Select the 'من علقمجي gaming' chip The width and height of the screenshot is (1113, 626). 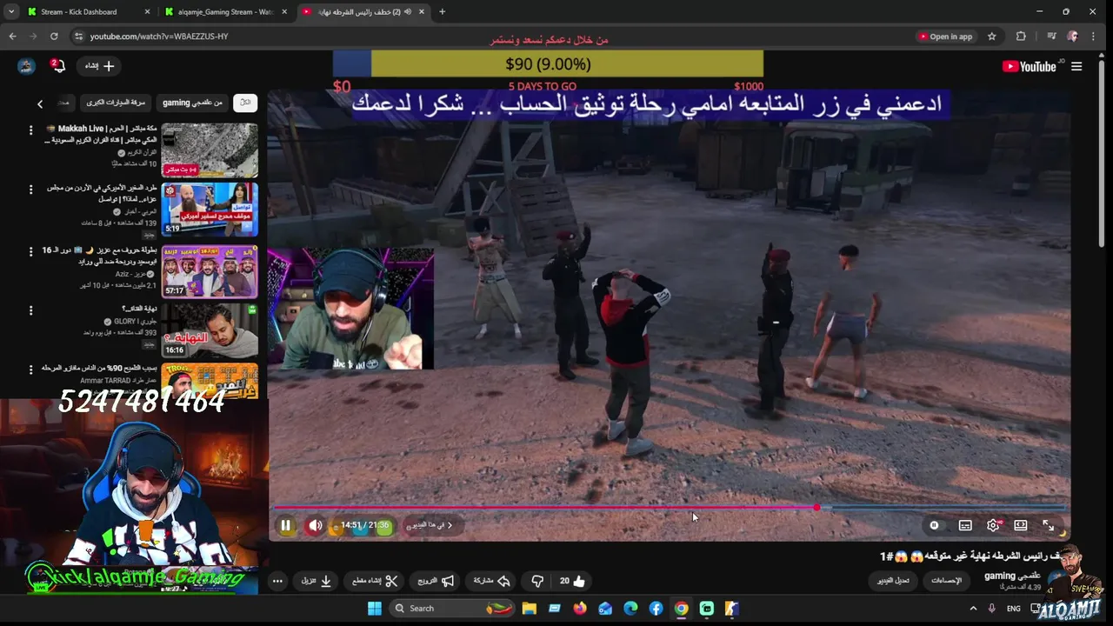click(x=192, y=103)
